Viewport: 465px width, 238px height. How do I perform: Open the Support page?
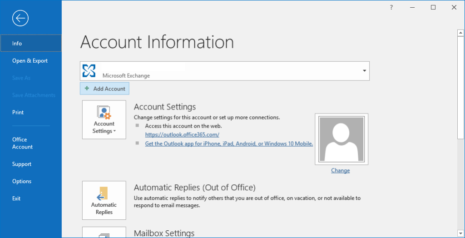tap(31, 164)
